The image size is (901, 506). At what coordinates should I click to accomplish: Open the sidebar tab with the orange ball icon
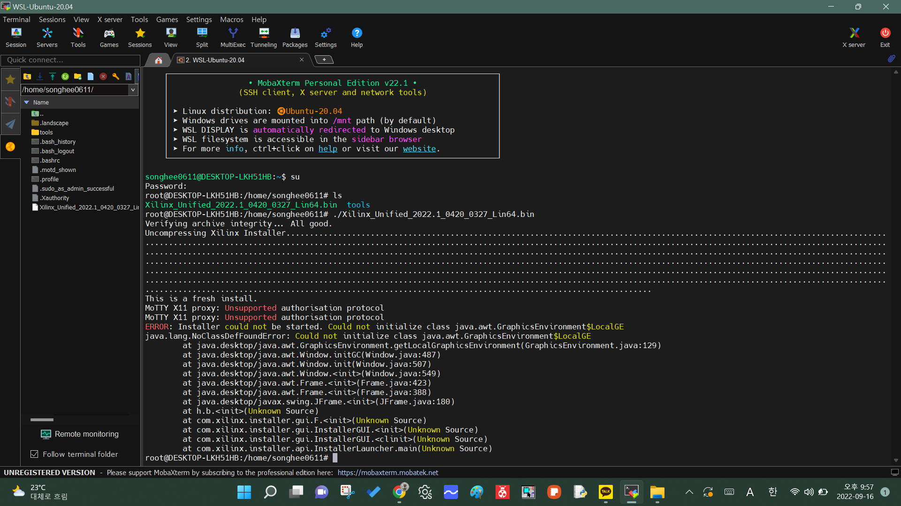[x=10, y=147]
